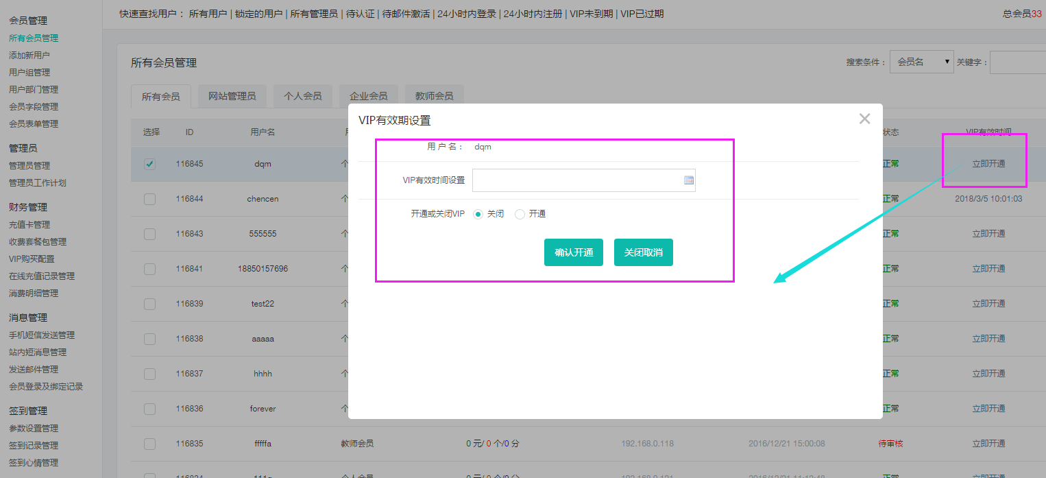Switch to the 网站管理员 tab

[232, 96]
